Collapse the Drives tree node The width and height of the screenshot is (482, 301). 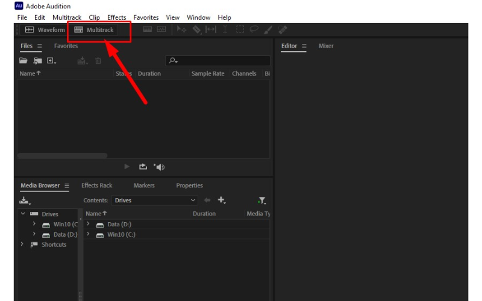click(x=23, y=214)
